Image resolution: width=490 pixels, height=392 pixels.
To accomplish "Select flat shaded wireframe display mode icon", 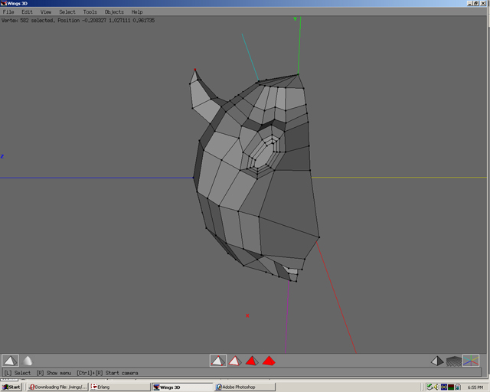I will tap(10, 361).
